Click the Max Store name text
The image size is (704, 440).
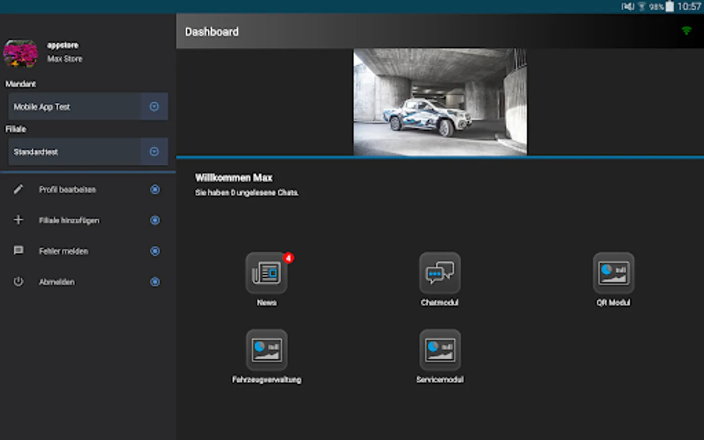(x=65, y=59)
